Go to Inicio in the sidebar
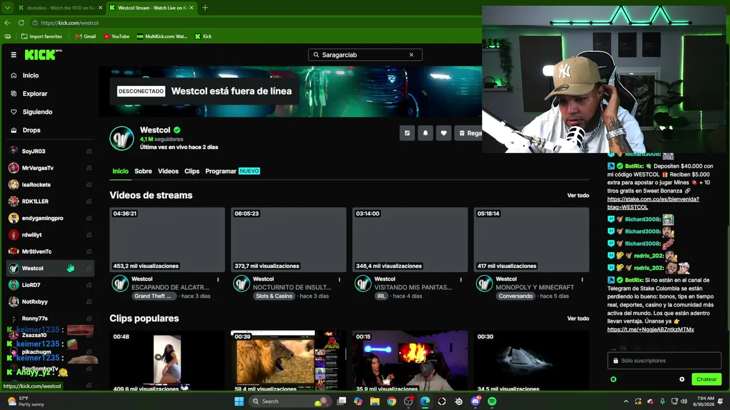This screenshot has width=730, height=410. [25, 75]
